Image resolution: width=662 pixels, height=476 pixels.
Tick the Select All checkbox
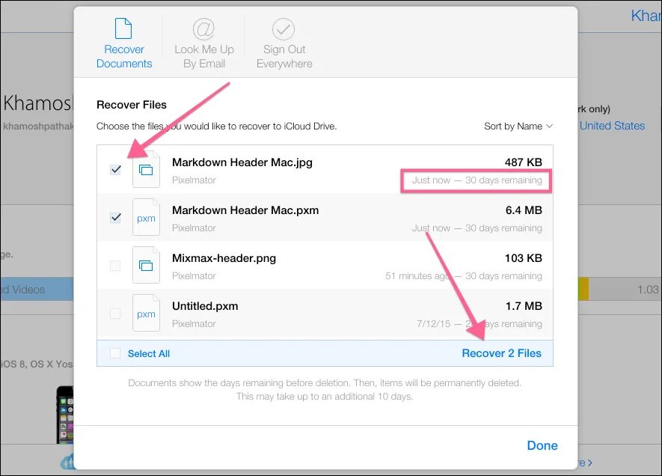coord(115,353)
